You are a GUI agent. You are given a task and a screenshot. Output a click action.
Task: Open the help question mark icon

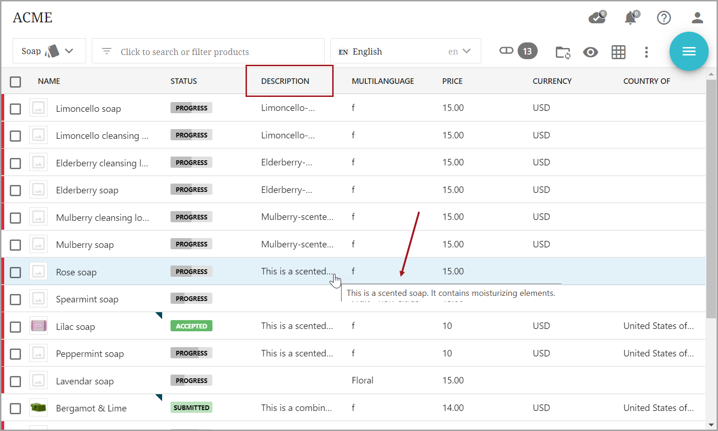point(663,18)
